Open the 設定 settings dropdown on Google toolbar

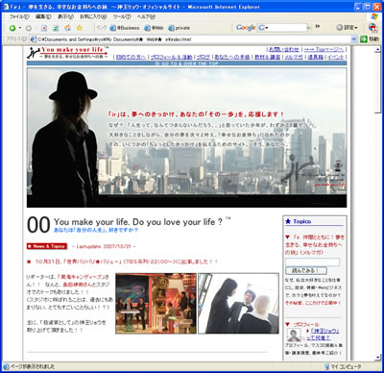[347, 28]
